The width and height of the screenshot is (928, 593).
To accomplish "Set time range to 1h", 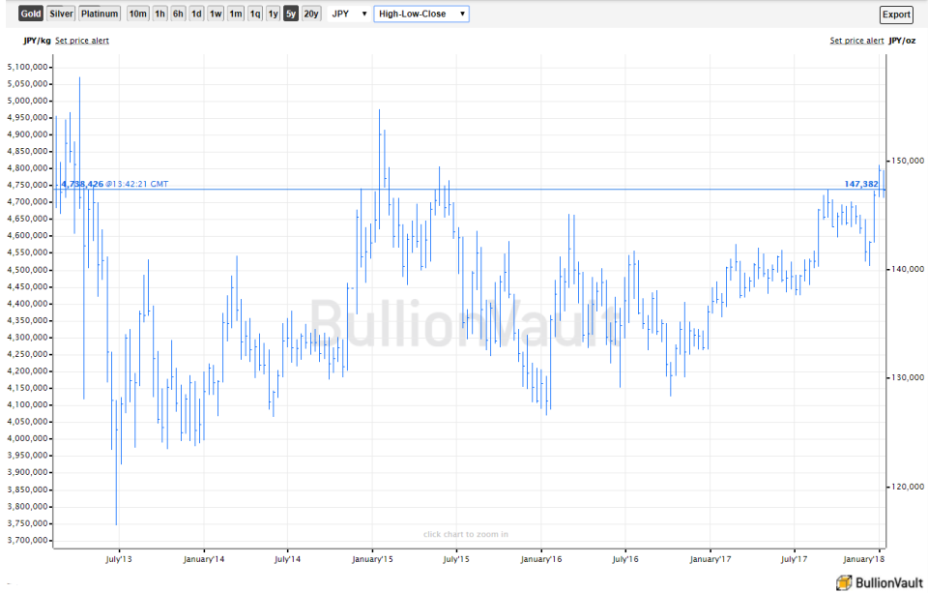I will [x=159, y=14].
